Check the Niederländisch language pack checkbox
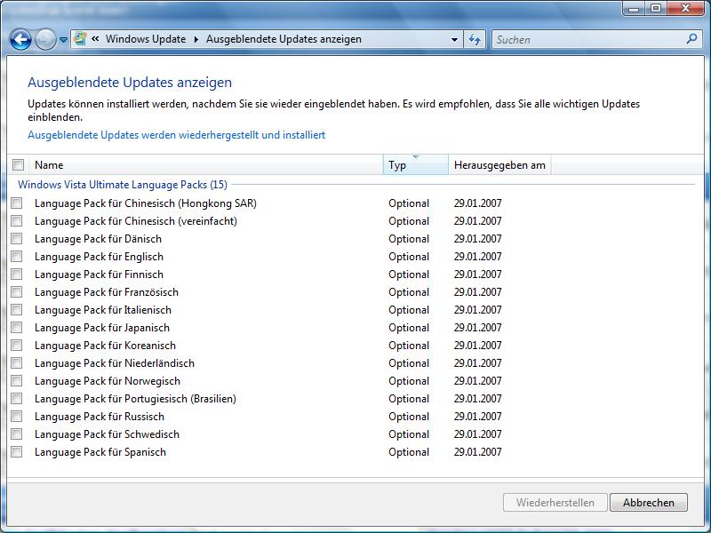Image resolution: width=711 pixels, height=533 pixels. (17, 363)
